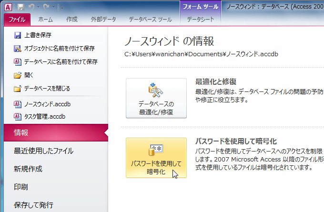Screen dimensions: 324x212
Task: Open the Undo history dropdown arrow
Action: click(x=38, y=7)
